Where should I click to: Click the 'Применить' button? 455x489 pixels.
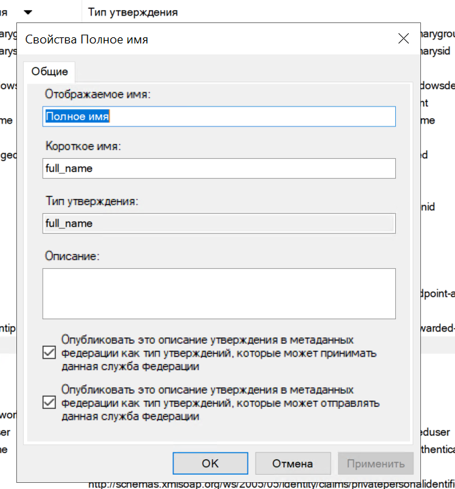coord(375,464)
